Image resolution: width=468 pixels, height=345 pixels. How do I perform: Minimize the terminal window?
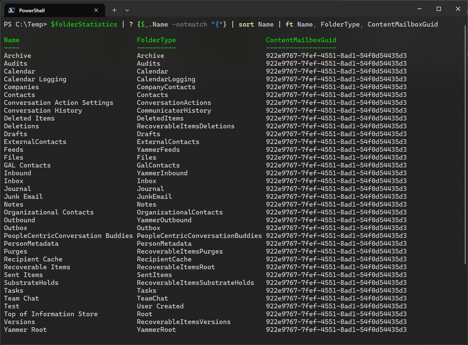point(419,9)
